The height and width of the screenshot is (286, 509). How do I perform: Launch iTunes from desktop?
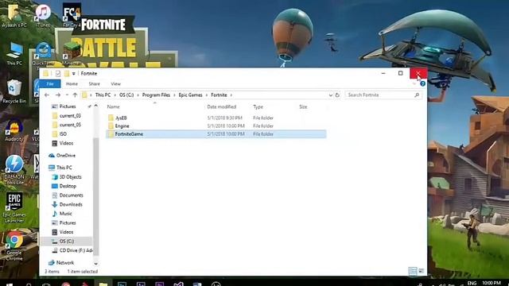pos(43,16)
